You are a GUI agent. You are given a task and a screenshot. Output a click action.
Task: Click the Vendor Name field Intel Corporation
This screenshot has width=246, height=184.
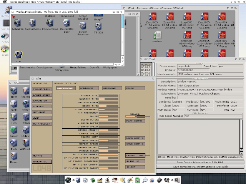pos(210,86)
